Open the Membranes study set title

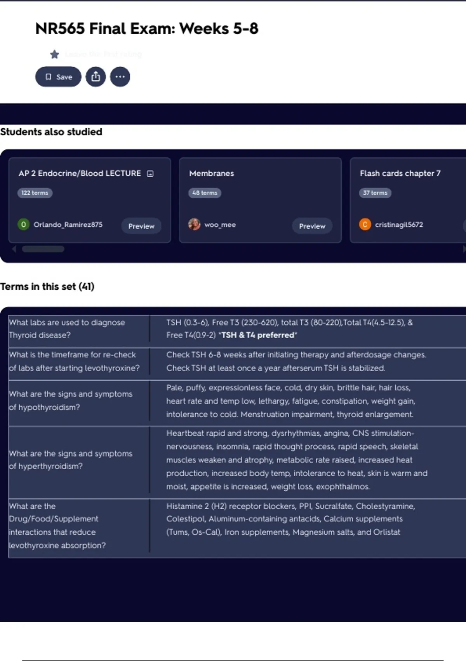(x=212, y=173)
